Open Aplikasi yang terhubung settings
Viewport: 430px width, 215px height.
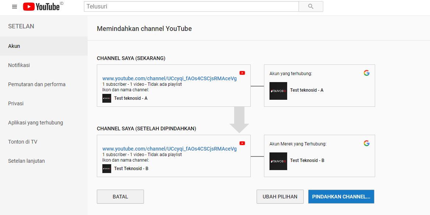pyautogui.click(x=43, y=123)
